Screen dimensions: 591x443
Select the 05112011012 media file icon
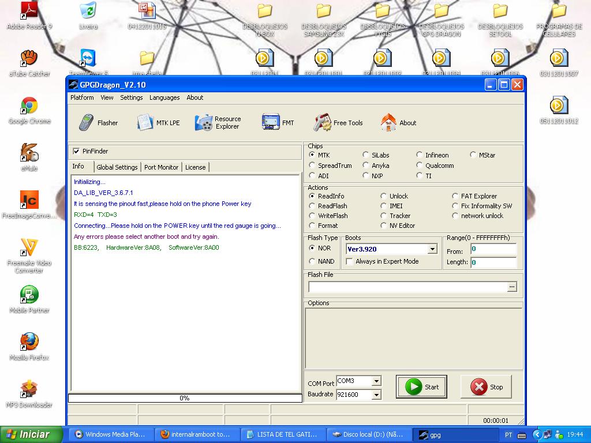coord(559,110)
